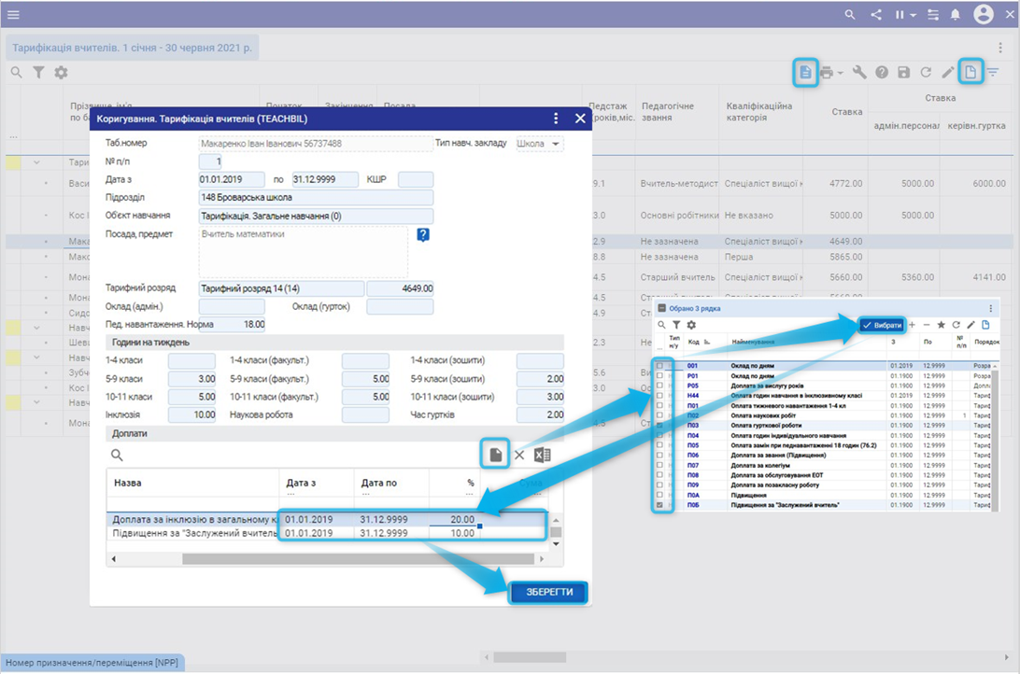Screen dimensions: 1020x674
Task: Click the share icon in top bar
Action: 876,15
